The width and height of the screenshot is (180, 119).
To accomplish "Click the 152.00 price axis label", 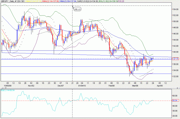I will (x=175, y=15).
